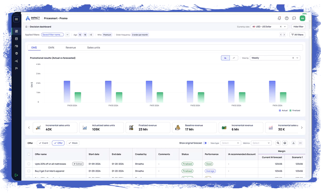
Task: Open the AM user avatar
Action: (x=302, y=18)
